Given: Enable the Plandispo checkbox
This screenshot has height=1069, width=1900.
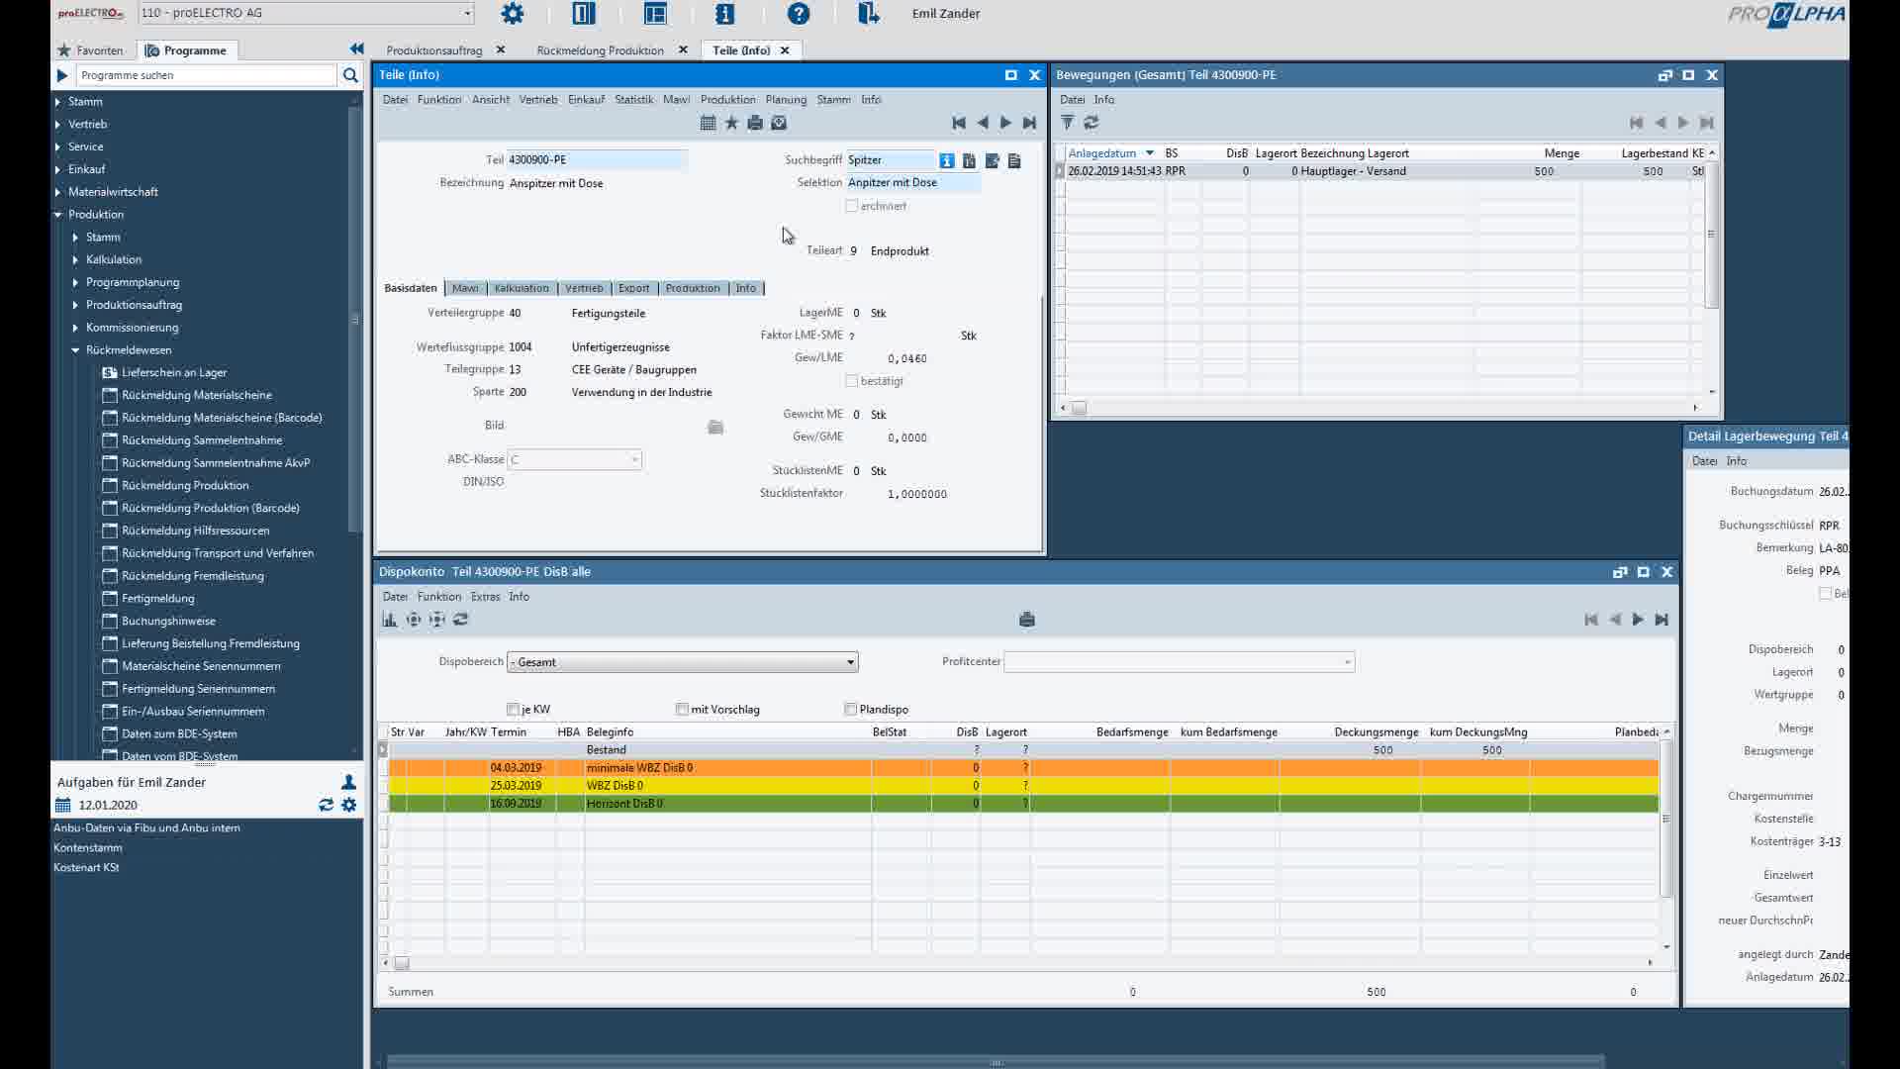Looking at the screenshot, I should (x=850, y=709).
